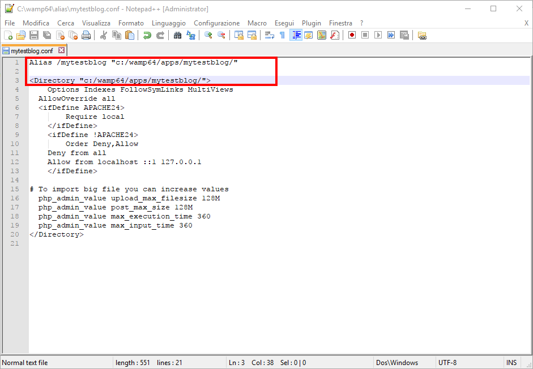Click the macro playback triangle button
This screenshot has width=533, height=369.
tap(378, 35)
